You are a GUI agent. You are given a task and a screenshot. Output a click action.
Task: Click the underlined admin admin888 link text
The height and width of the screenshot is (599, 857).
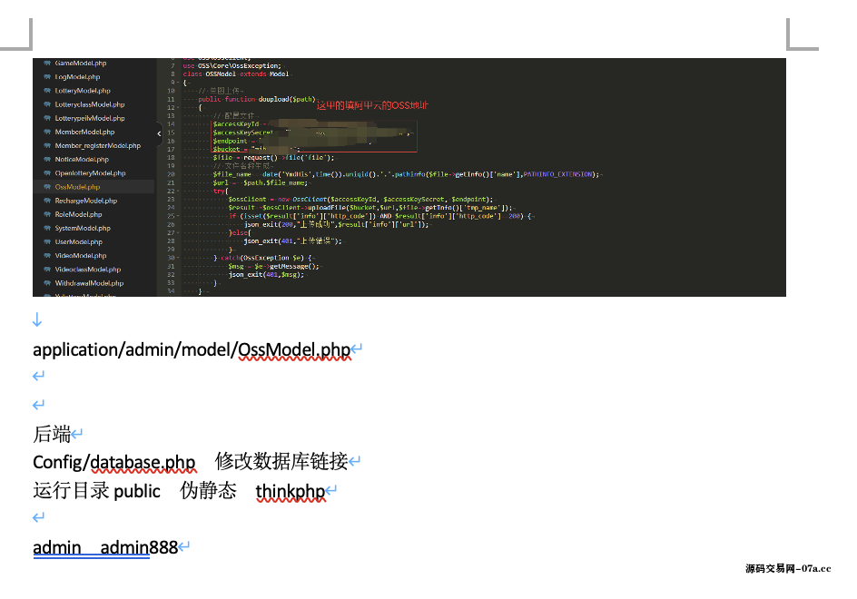click(x=105, y=547)
